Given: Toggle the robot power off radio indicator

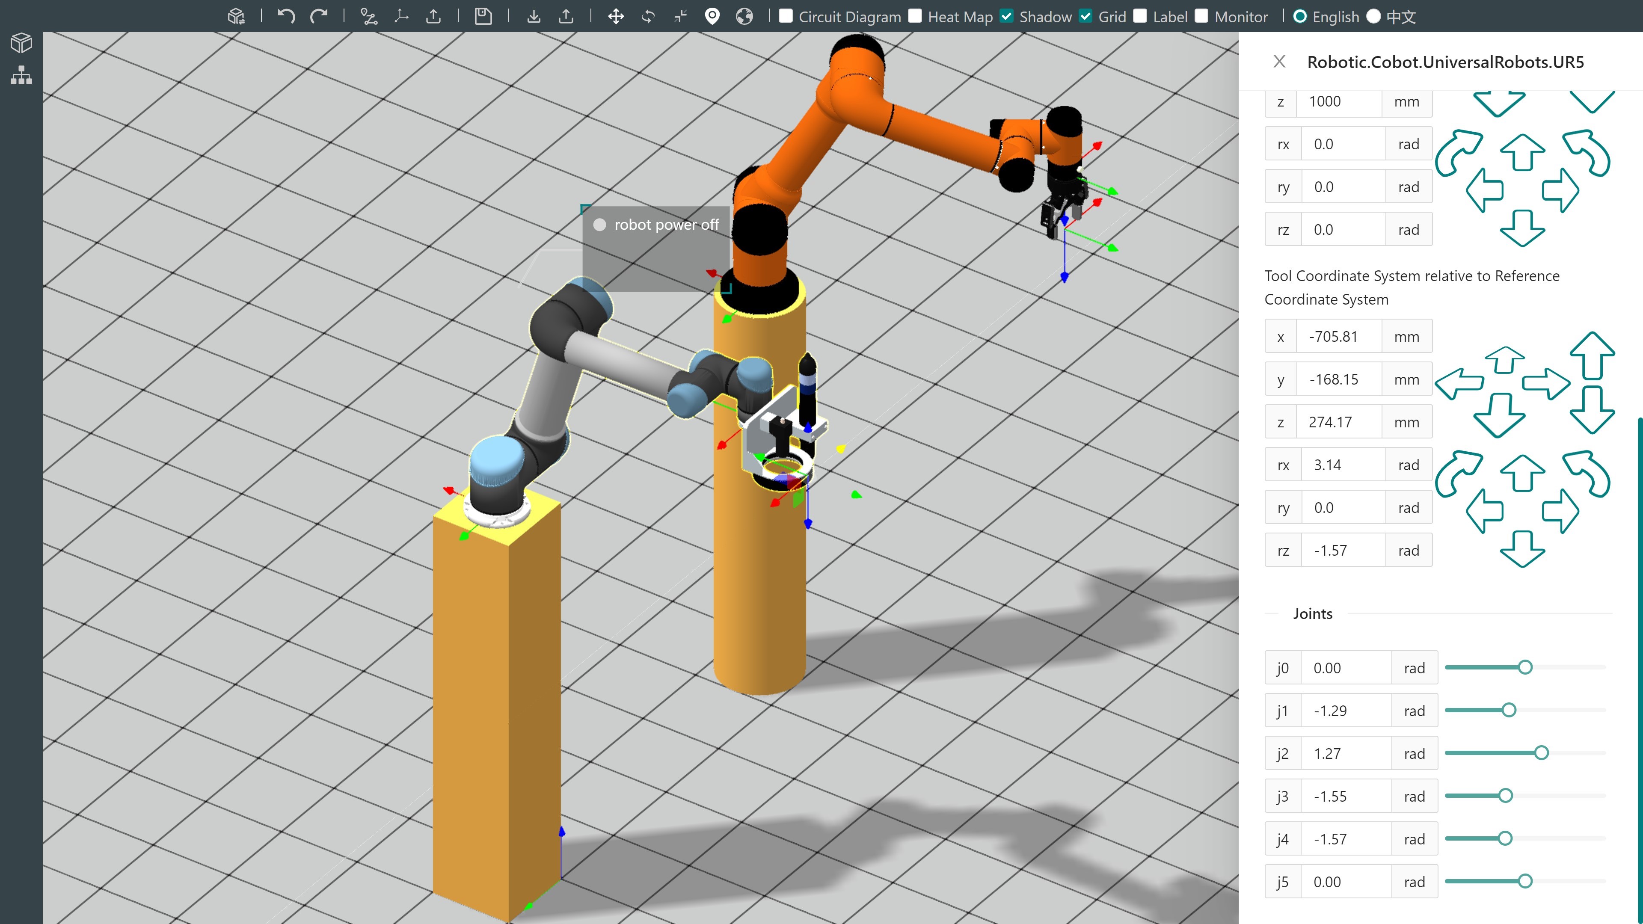Looking at the screenshot, I should point(599,225).
